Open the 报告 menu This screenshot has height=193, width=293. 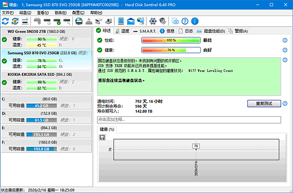[60, 13]
